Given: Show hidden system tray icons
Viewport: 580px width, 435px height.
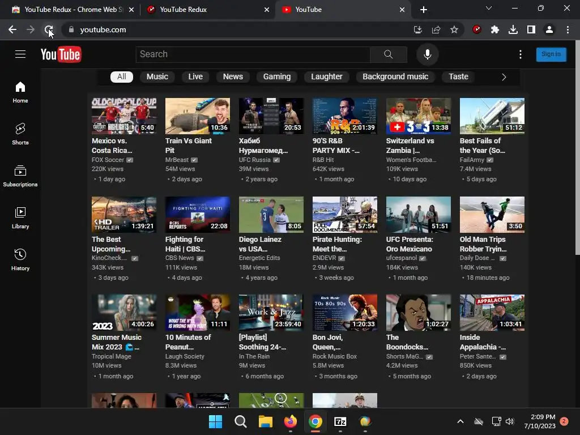Looking at the screenshot, I should pos(460,421).
